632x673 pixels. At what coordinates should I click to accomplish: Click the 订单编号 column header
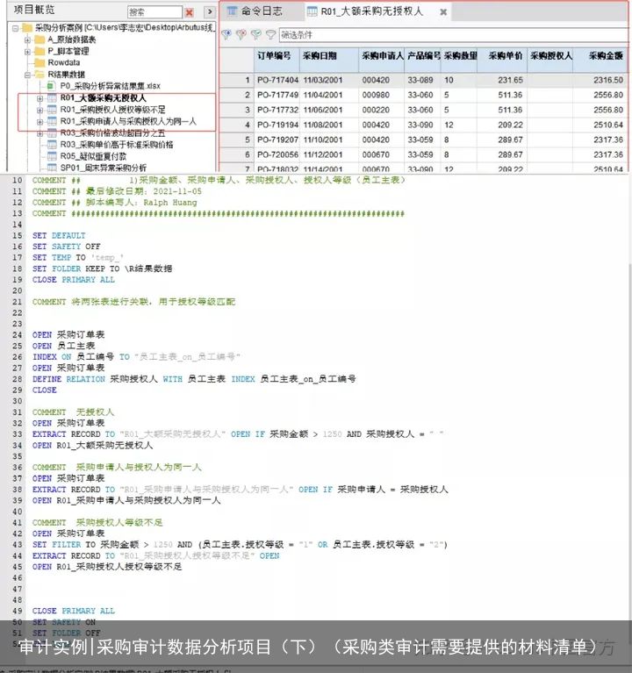point(276,60)
